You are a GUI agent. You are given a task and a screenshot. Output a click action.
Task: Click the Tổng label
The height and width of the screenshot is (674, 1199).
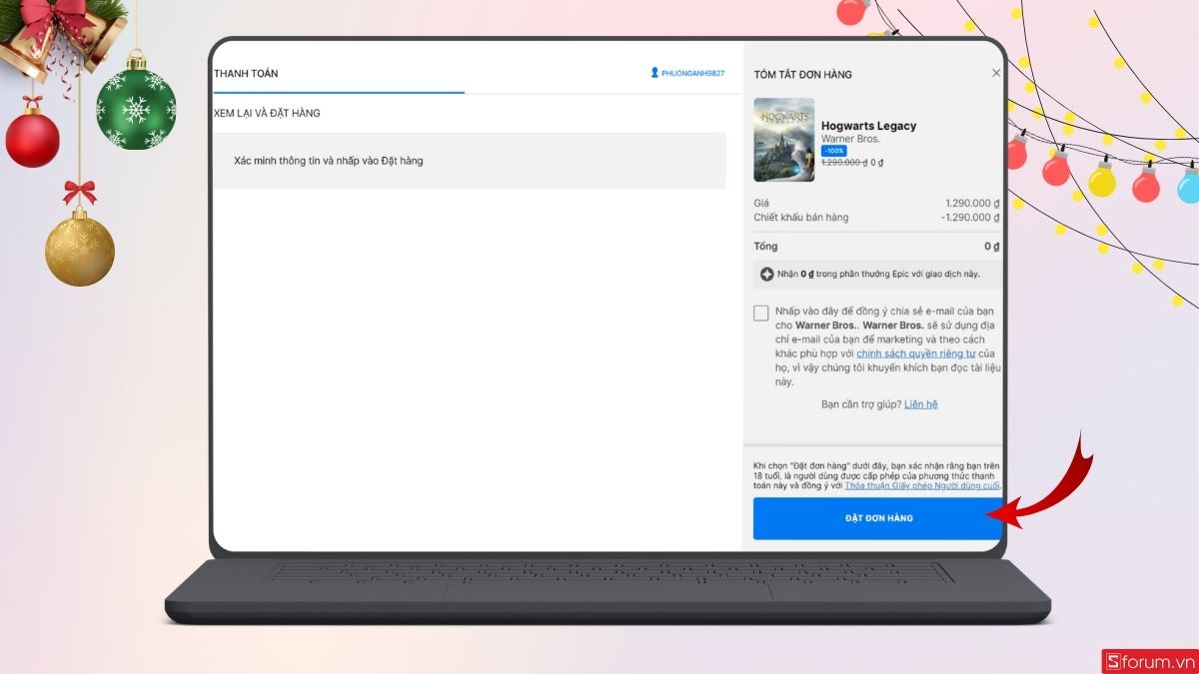(765, 246)
